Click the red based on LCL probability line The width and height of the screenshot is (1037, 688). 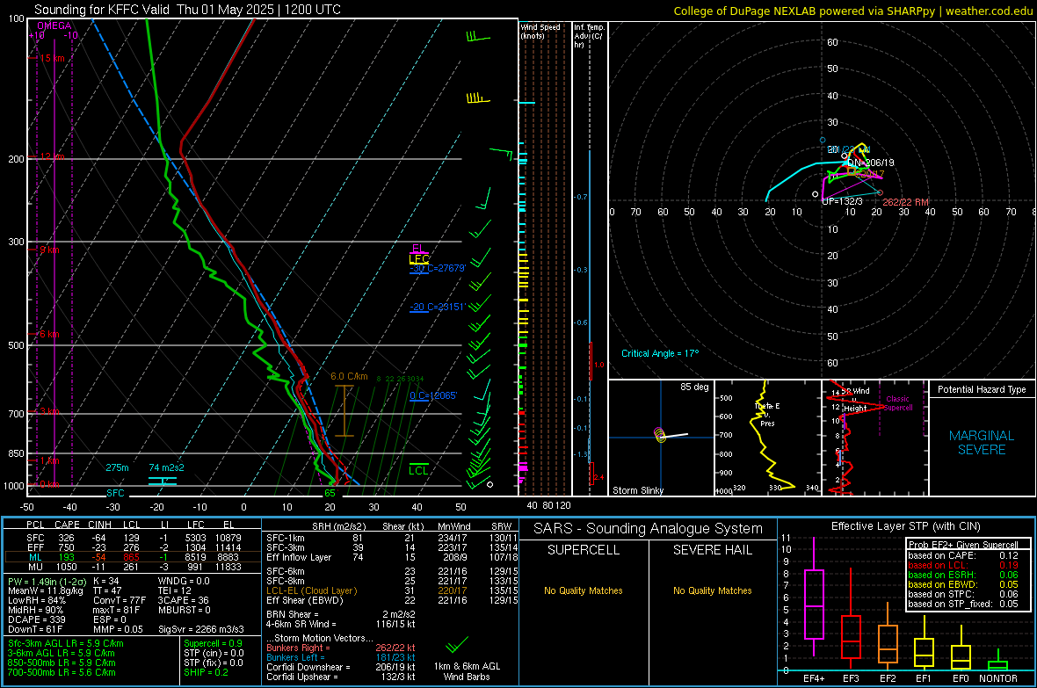[963, 566]
